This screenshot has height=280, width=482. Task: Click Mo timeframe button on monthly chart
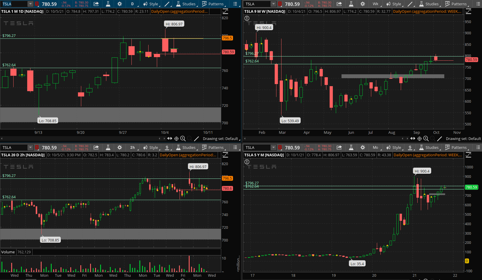click(x=376, y=148)
